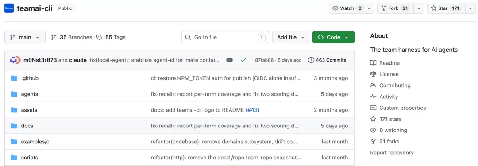The image size is (478, 166).
Task: Open the latest commit message fix(local-agent)
Action: click(154, 60)
